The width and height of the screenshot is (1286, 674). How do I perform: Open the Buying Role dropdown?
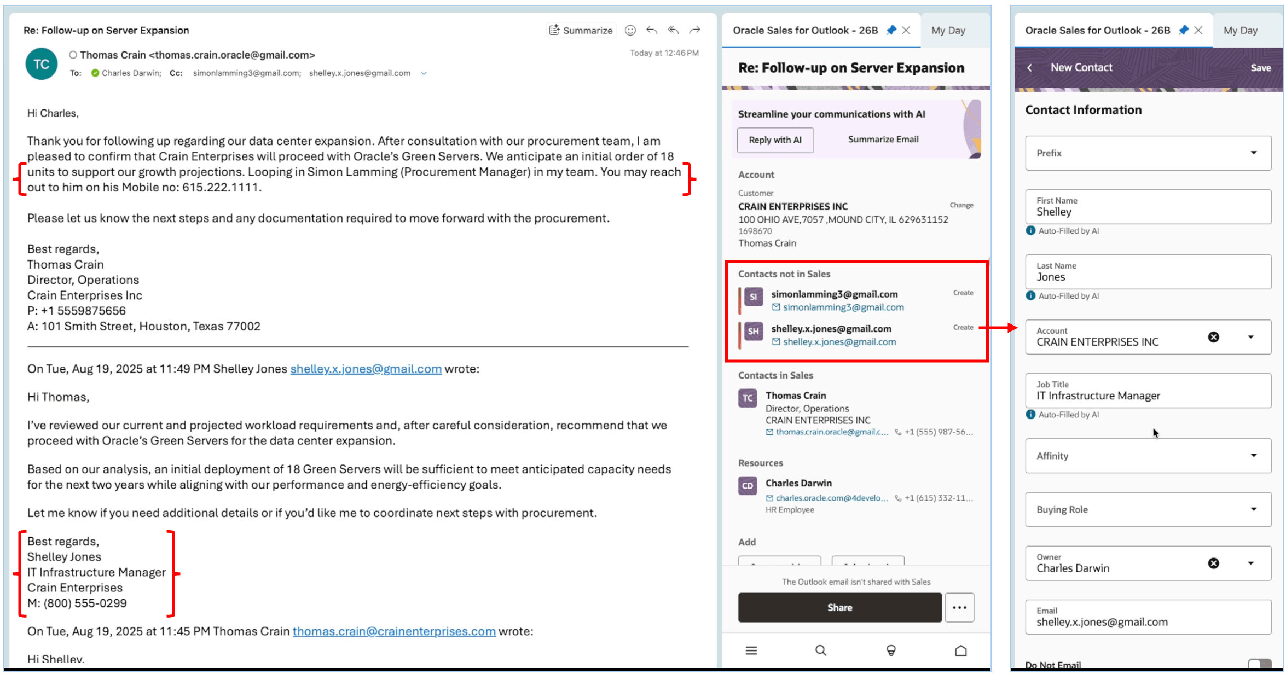click(1253, 509)
